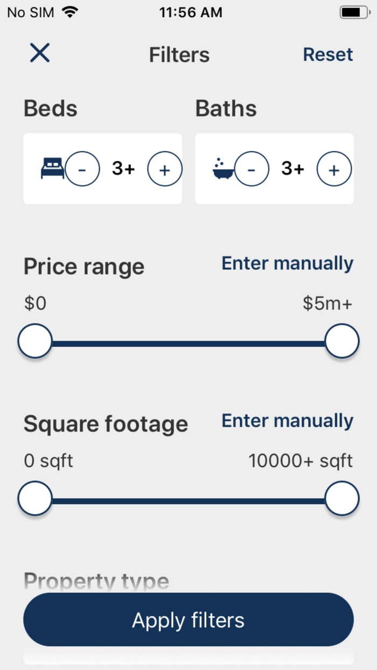Enter price range manually
377x670 pixels.
(287, 263)
